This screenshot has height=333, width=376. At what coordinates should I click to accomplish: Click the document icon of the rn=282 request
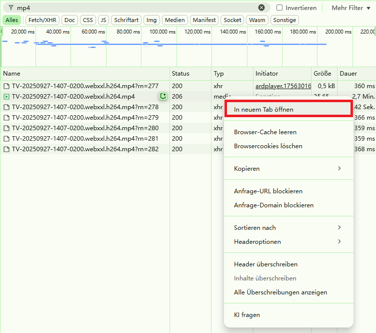(6, 149)
